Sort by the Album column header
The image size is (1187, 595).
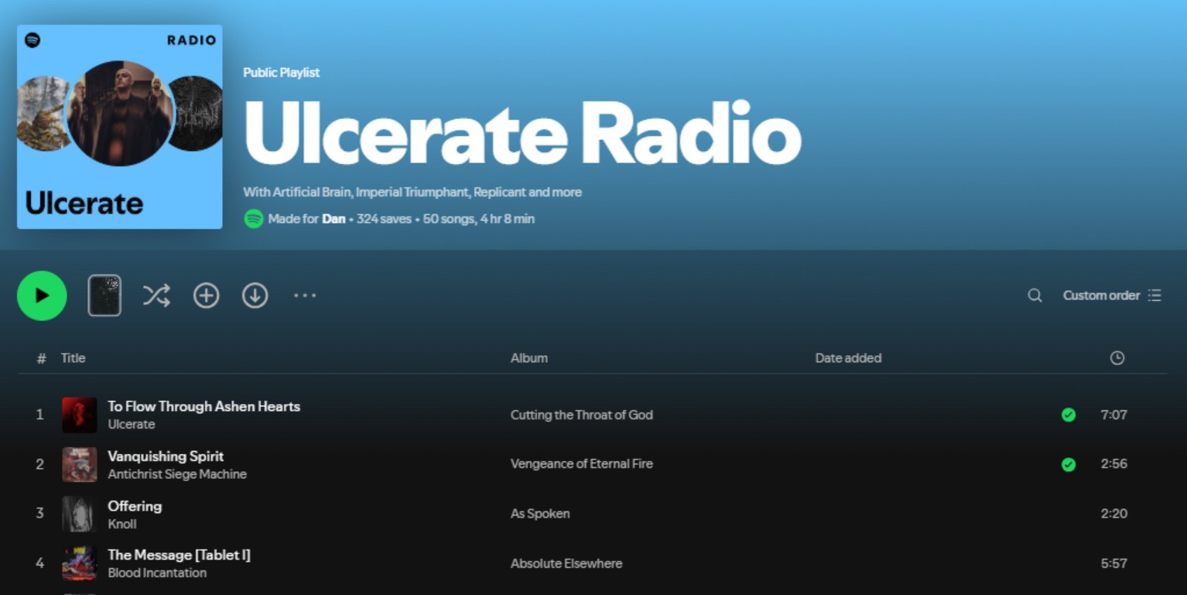coord(529,358)
